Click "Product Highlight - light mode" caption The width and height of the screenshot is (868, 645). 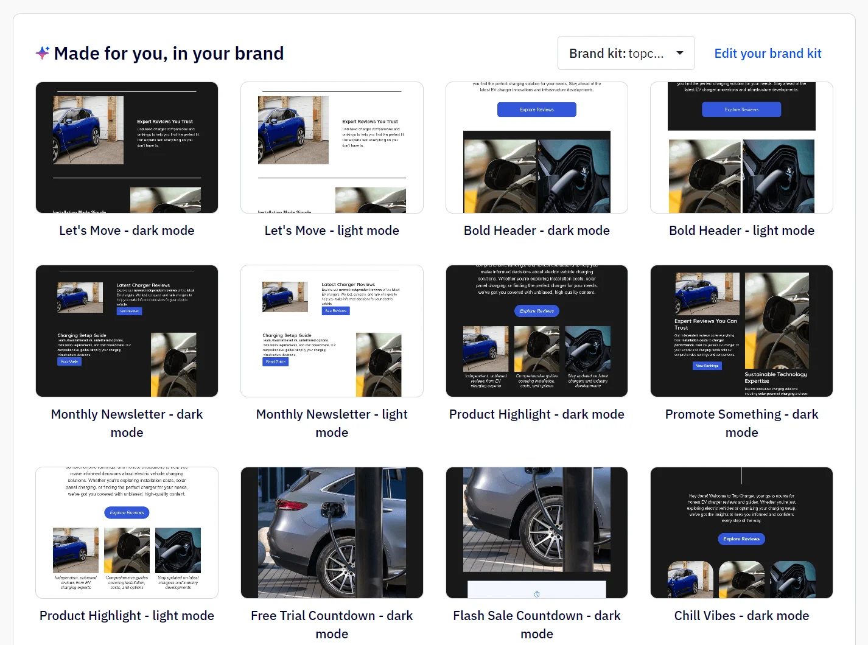tap(127, 616)
